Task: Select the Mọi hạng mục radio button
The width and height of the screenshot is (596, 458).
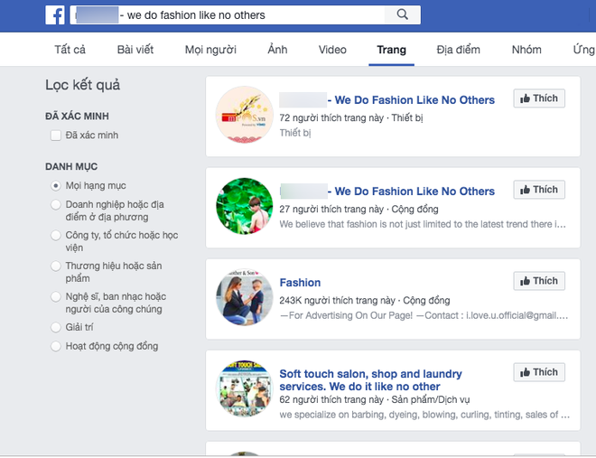Action: pos(56,185)
